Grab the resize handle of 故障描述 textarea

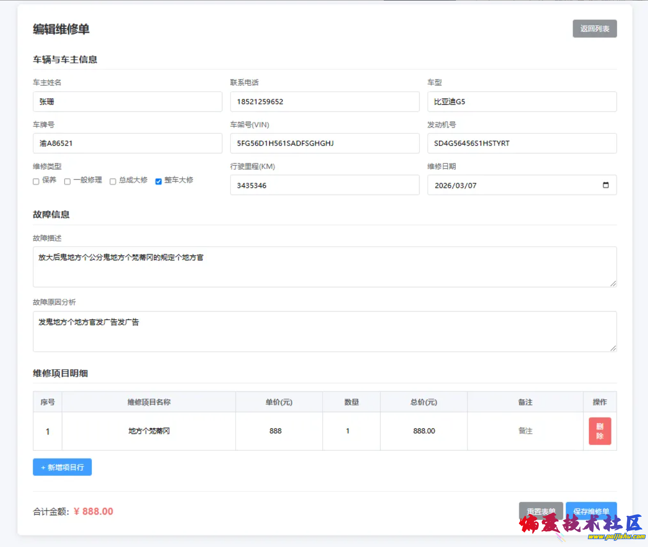613,284
